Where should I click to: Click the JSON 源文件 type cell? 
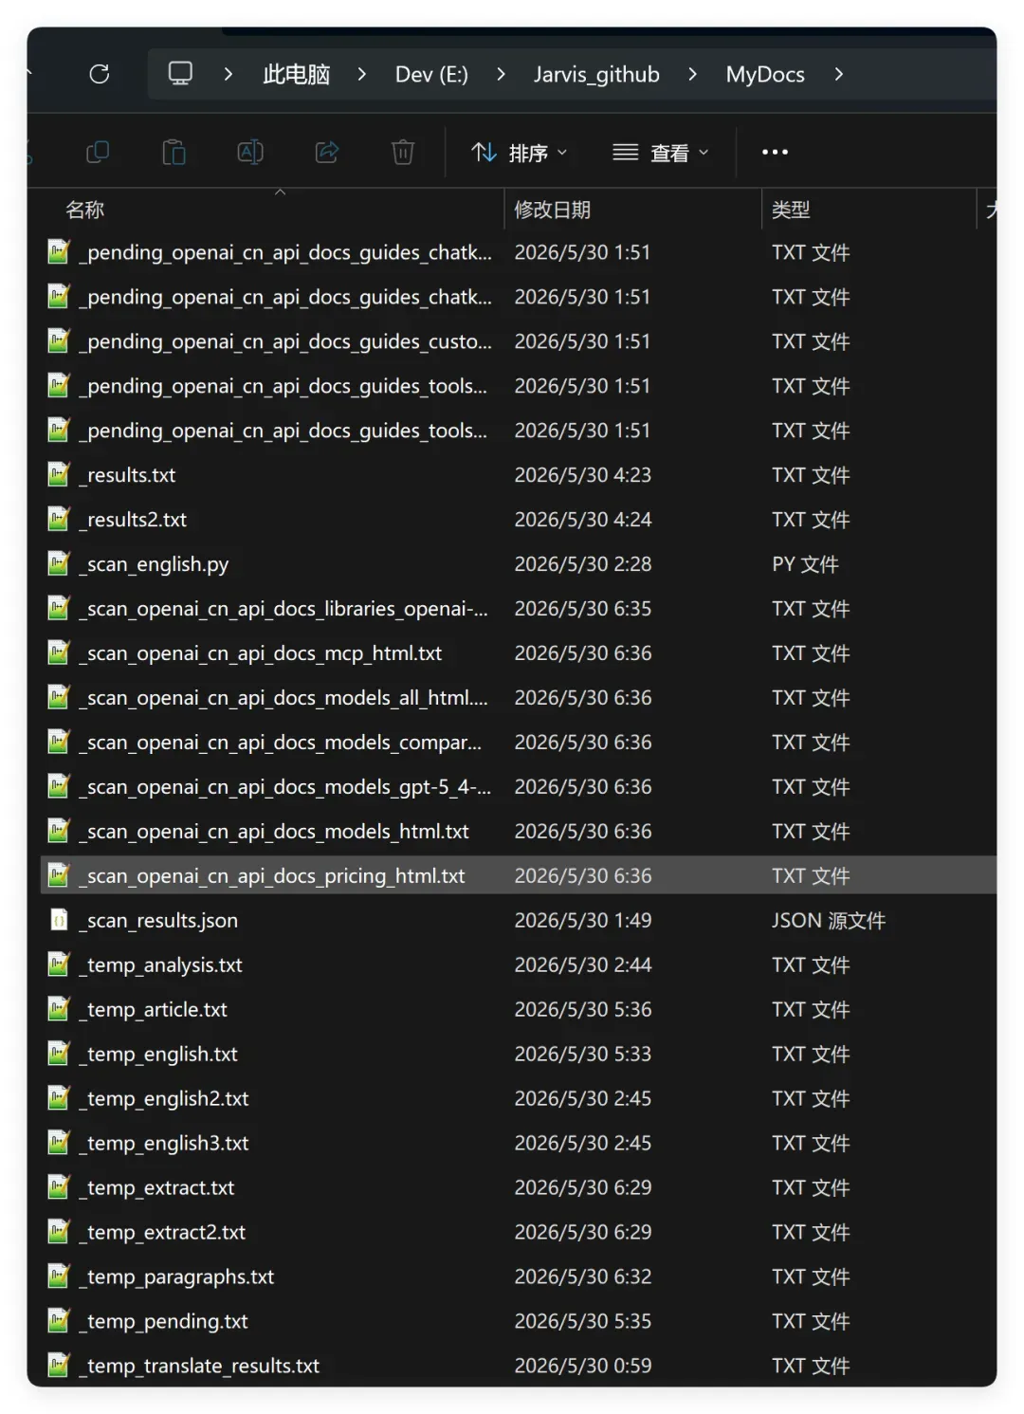[829, 920]
